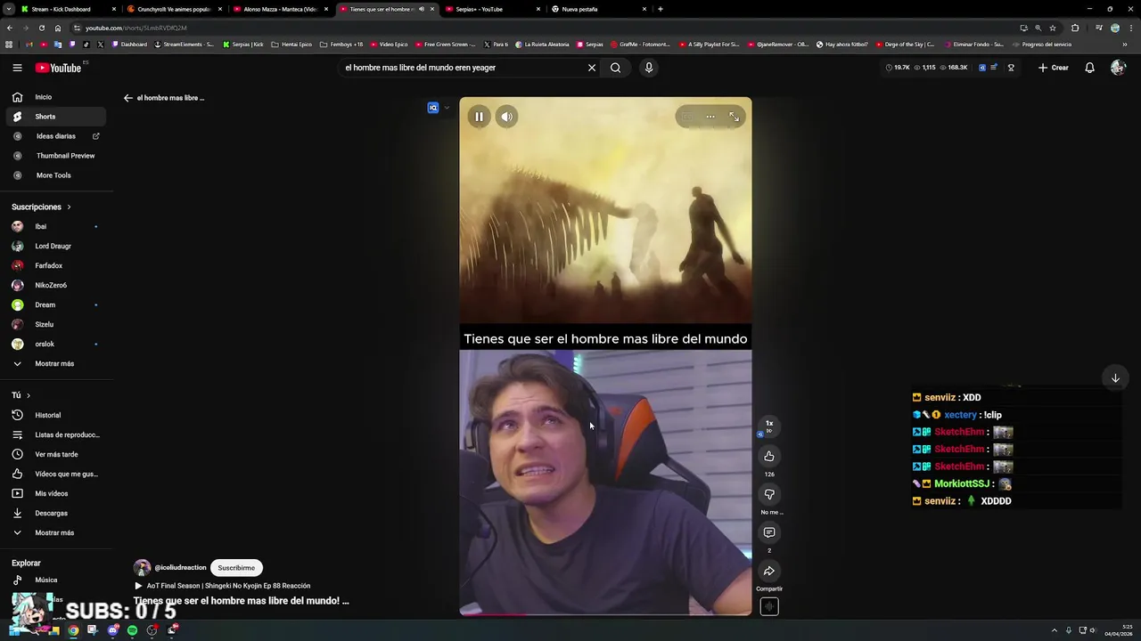Expand the Suscripciones section chevron
Image resolution: width=1141 pixels, height=641 pixels.
click(69, 207)
